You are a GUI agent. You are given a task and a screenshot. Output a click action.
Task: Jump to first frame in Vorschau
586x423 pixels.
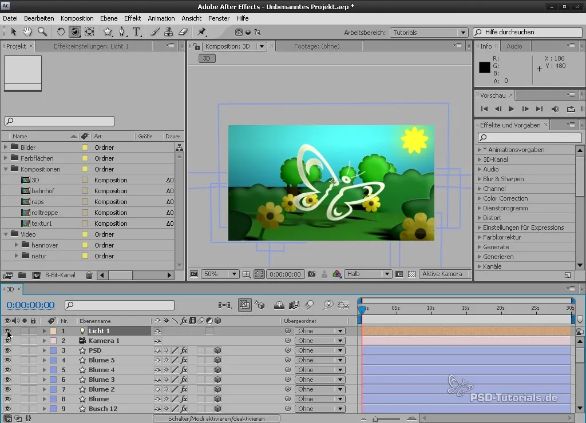(484, 109)
